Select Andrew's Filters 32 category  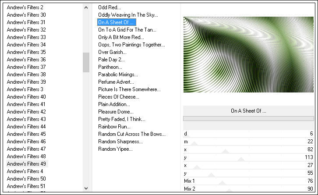pyautogui.click(x=26, y=30)
